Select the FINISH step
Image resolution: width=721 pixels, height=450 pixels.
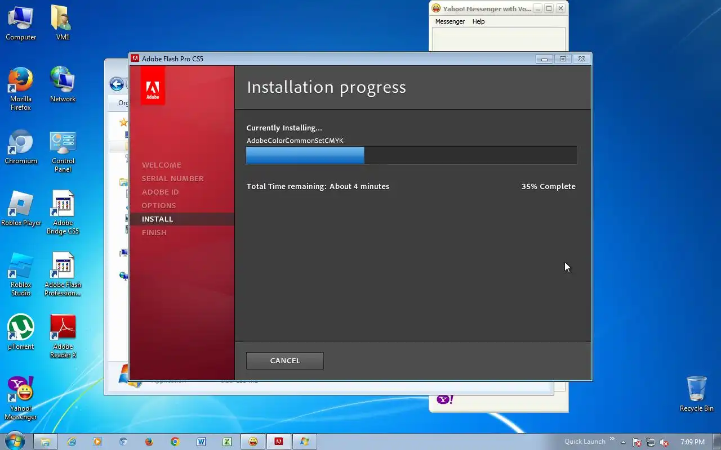(154, 232)
